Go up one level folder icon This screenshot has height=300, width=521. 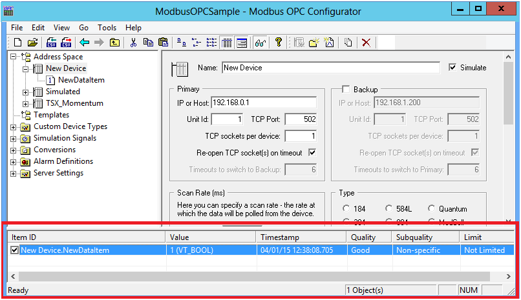point(114,43)
